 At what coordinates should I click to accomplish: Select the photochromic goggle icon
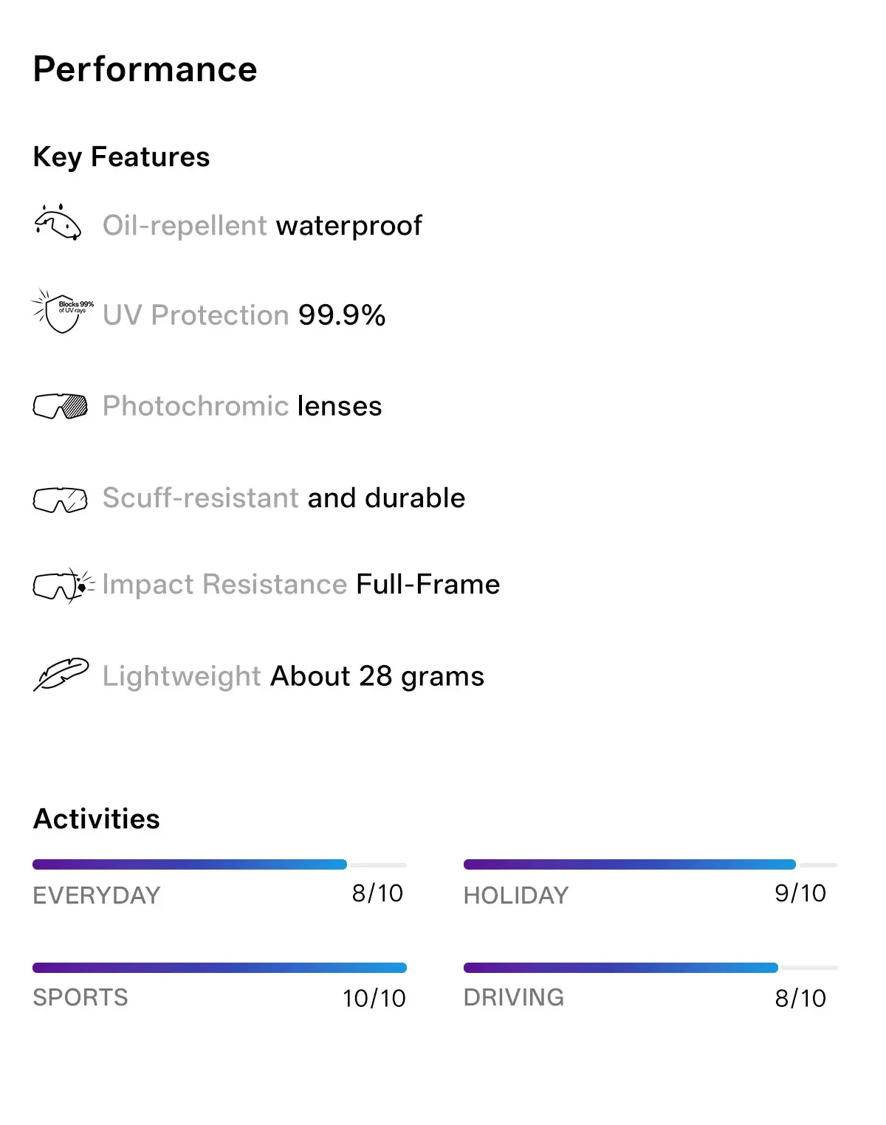click(x=61, y=406)
